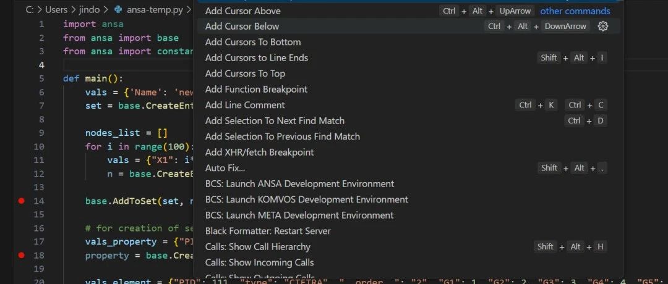
Task: Launch KOMVOS Development Environment via BCS
Action: click(x=409, y=199)
